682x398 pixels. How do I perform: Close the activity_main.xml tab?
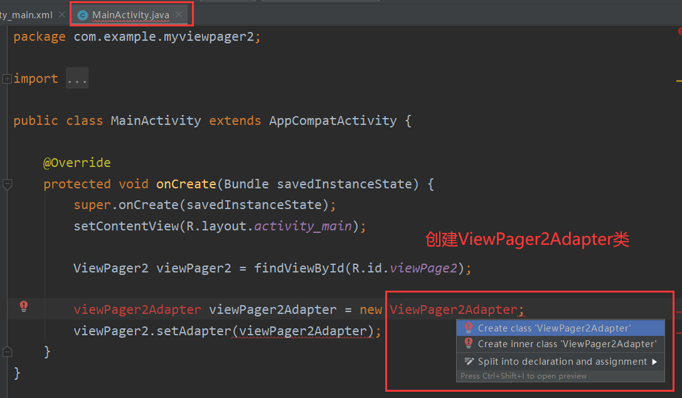(62, 15)
